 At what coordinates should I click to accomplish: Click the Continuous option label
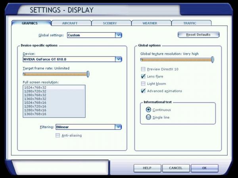tap(162, 110)
